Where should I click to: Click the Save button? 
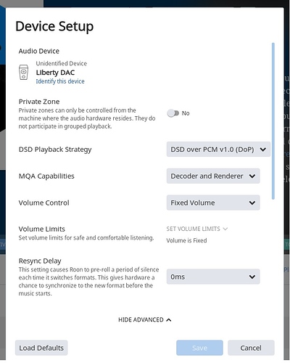point(199,348)
